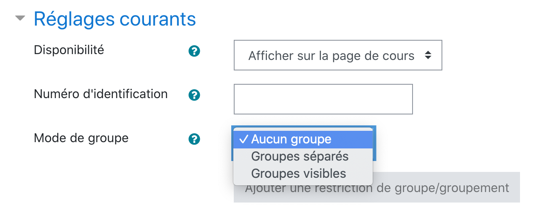Choose Groupes séparés from the list
Image resolution: width=533 pixels, height=213 pixels.
pyautogui.click(x=300, y=156)
